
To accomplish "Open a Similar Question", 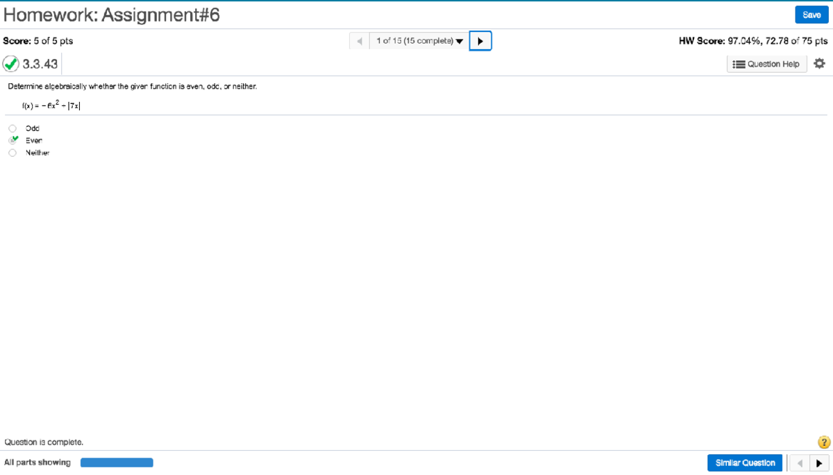I will coord(744,463).
